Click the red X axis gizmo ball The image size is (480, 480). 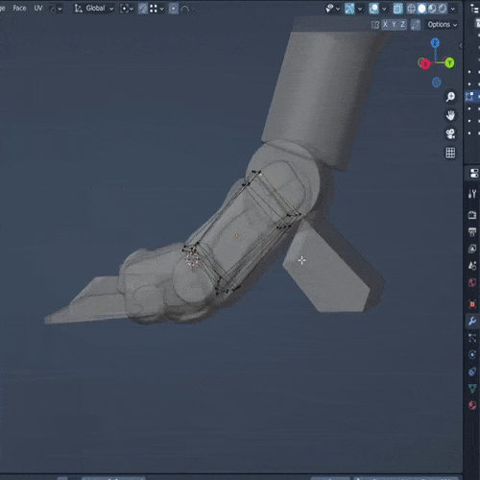[425, 63]
